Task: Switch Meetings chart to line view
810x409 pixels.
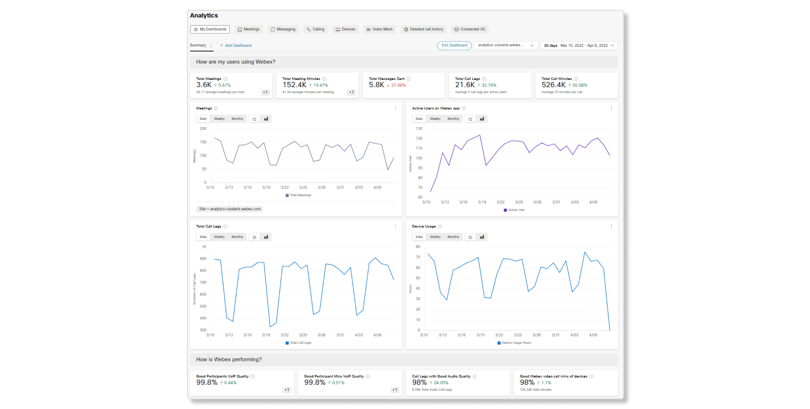Action: [255, 119]
